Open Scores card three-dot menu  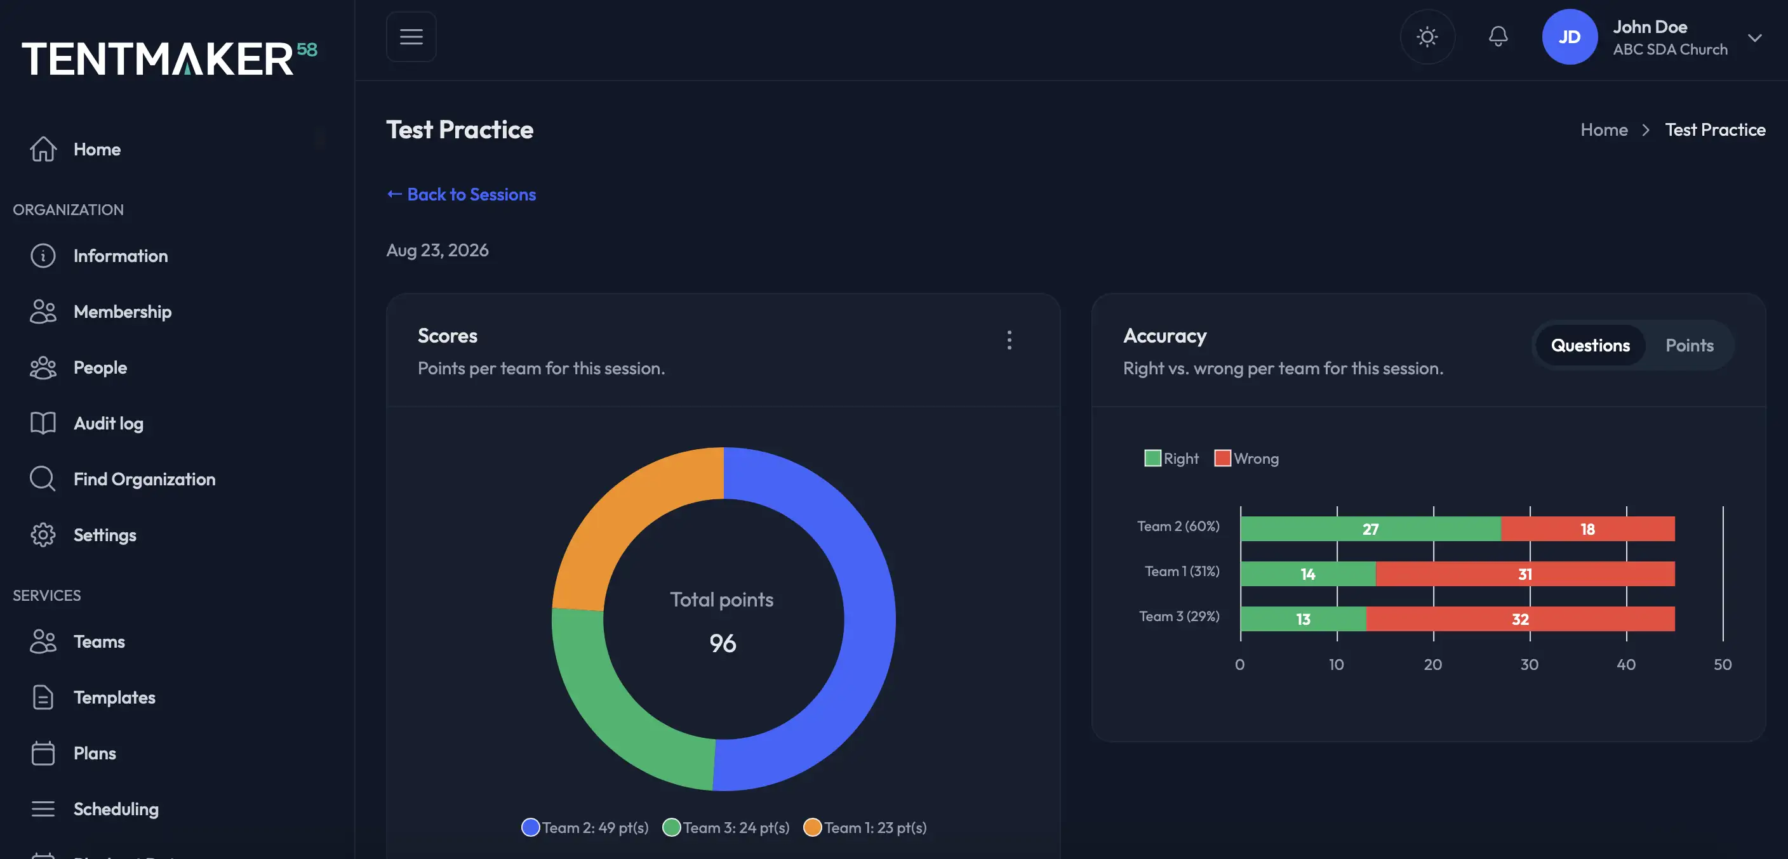click(1009, 339)
